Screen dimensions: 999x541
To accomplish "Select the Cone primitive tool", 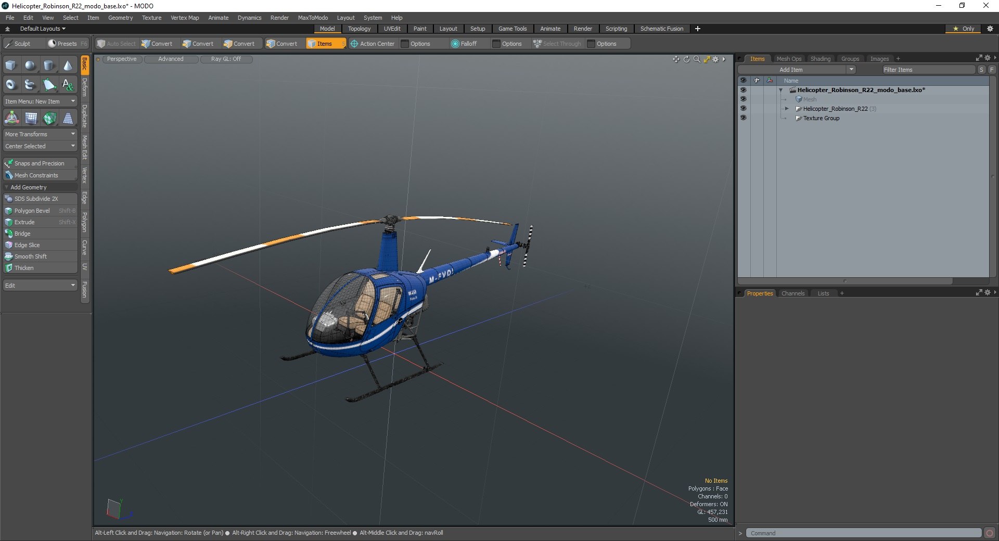I will (x=68, y=66).
